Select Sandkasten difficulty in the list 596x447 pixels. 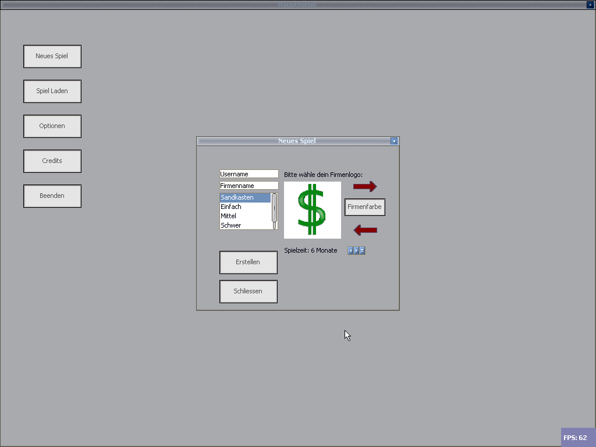(x=244, y=198)
